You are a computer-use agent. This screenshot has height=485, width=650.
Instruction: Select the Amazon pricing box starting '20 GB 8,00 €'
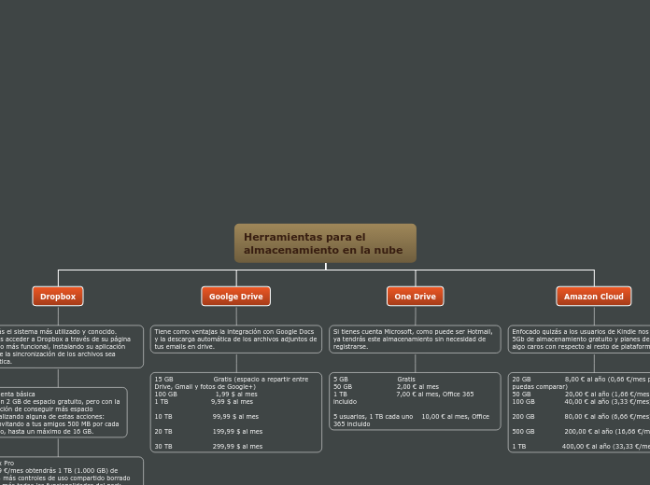(x=579, y=412)
